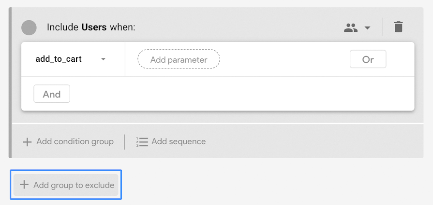Choose the Add sequence text
Viewport: 433px width, 205px height.
[x=179, y=142]
